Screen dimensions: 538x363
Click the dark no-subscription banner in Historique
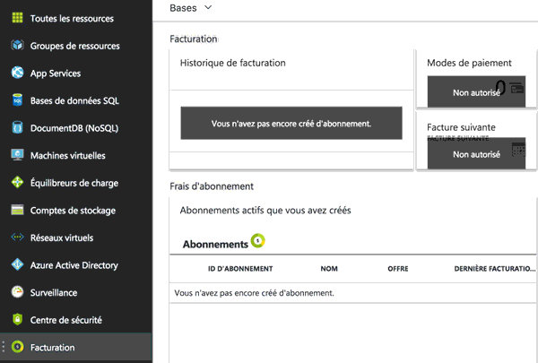(x=291, y=123)
